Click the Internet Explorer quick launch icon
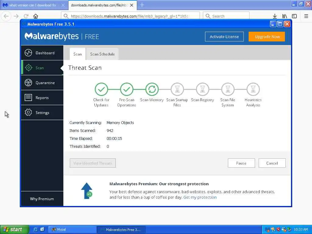This screenshot has width=312, height=234. tap(35, 229)
